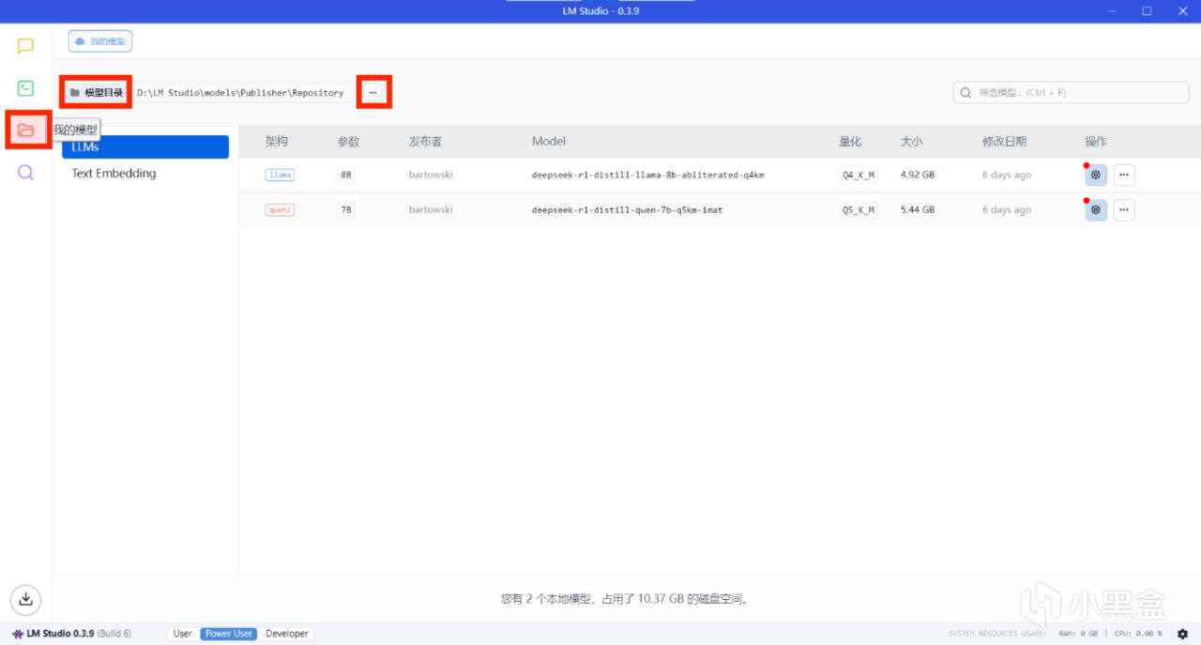
Task: Select the LLMs category
Action: [145, 147]
